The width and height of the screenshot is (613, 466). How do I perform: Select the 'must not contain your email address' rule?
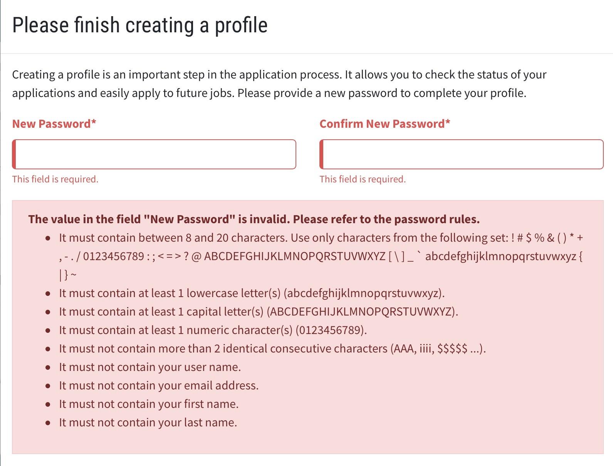[x=159, y=385]
